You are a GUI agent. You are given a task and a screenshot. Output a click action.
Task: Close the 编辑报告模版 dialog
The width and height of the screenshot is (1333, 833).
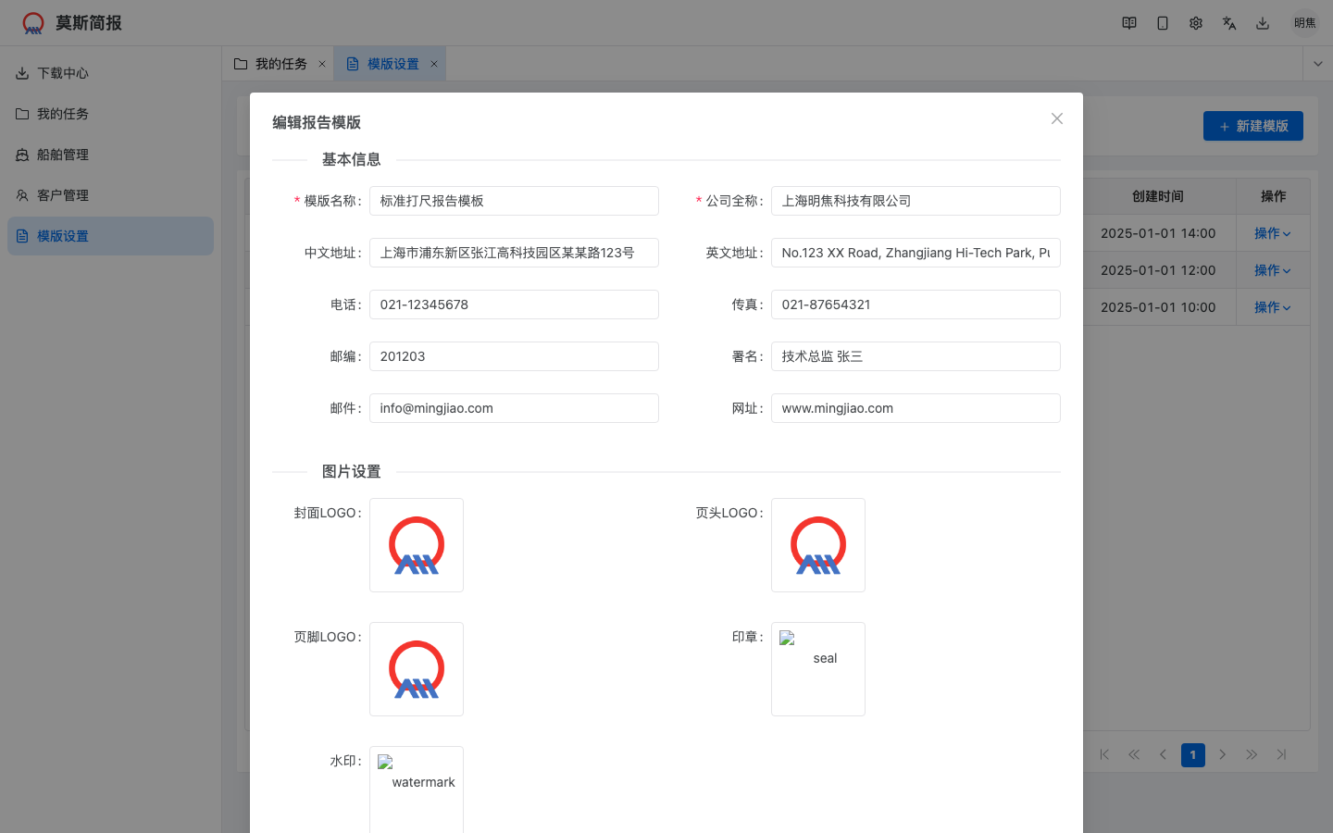click(x=1057, y=118)
